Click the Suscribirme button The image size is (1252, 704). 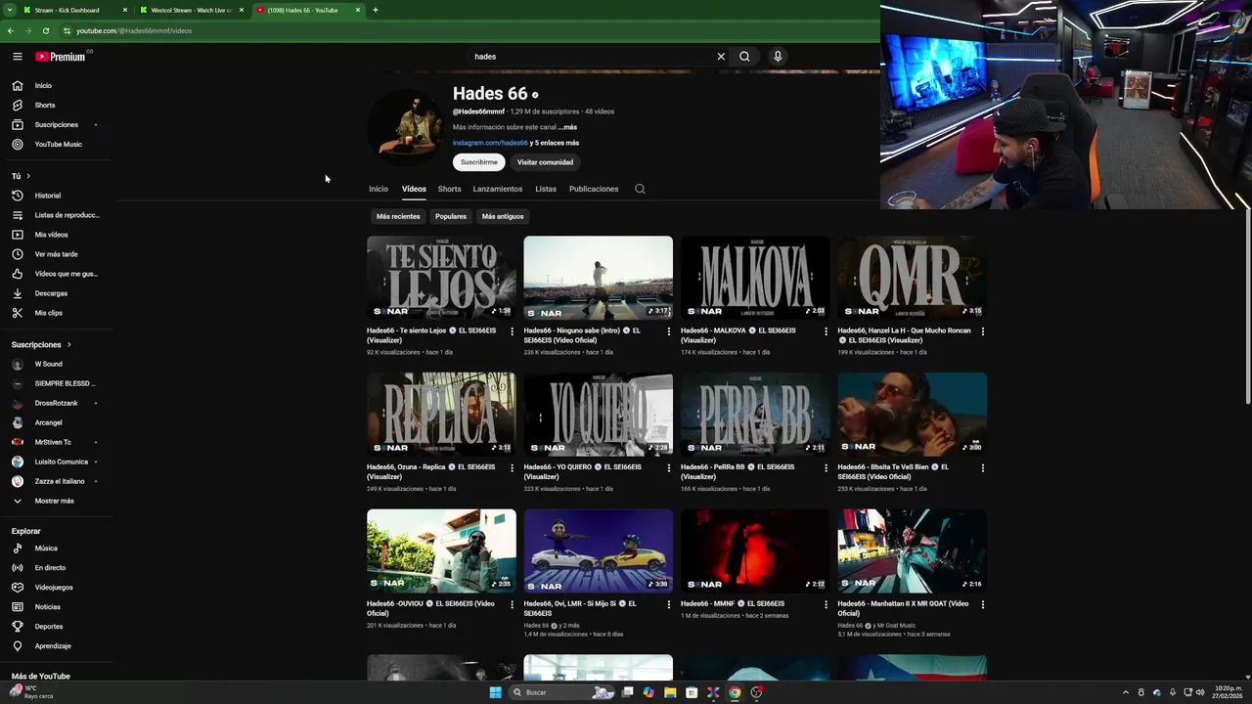pyautogui.click(x=479, y=162)
